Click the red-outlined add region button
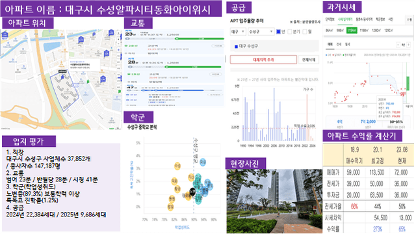 coord(263,60)
